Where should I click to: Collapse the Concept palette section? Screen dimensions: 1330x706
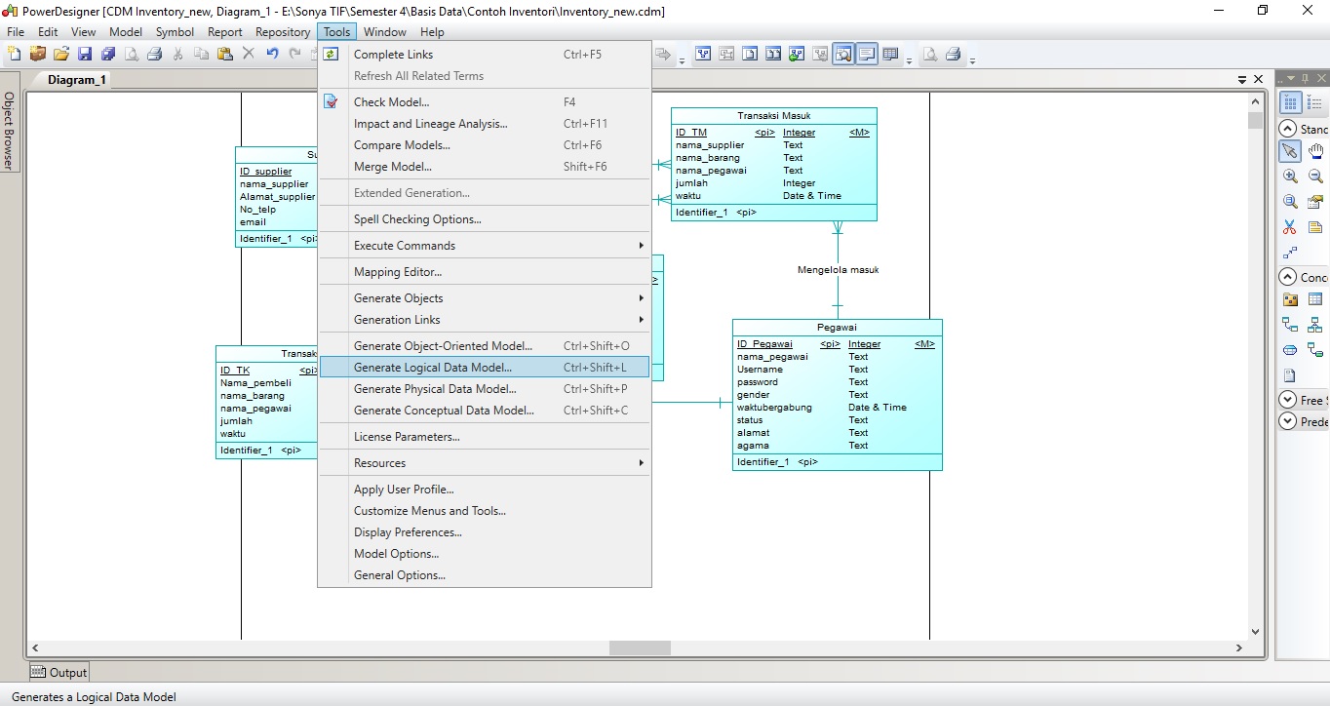click(1289, 276)
